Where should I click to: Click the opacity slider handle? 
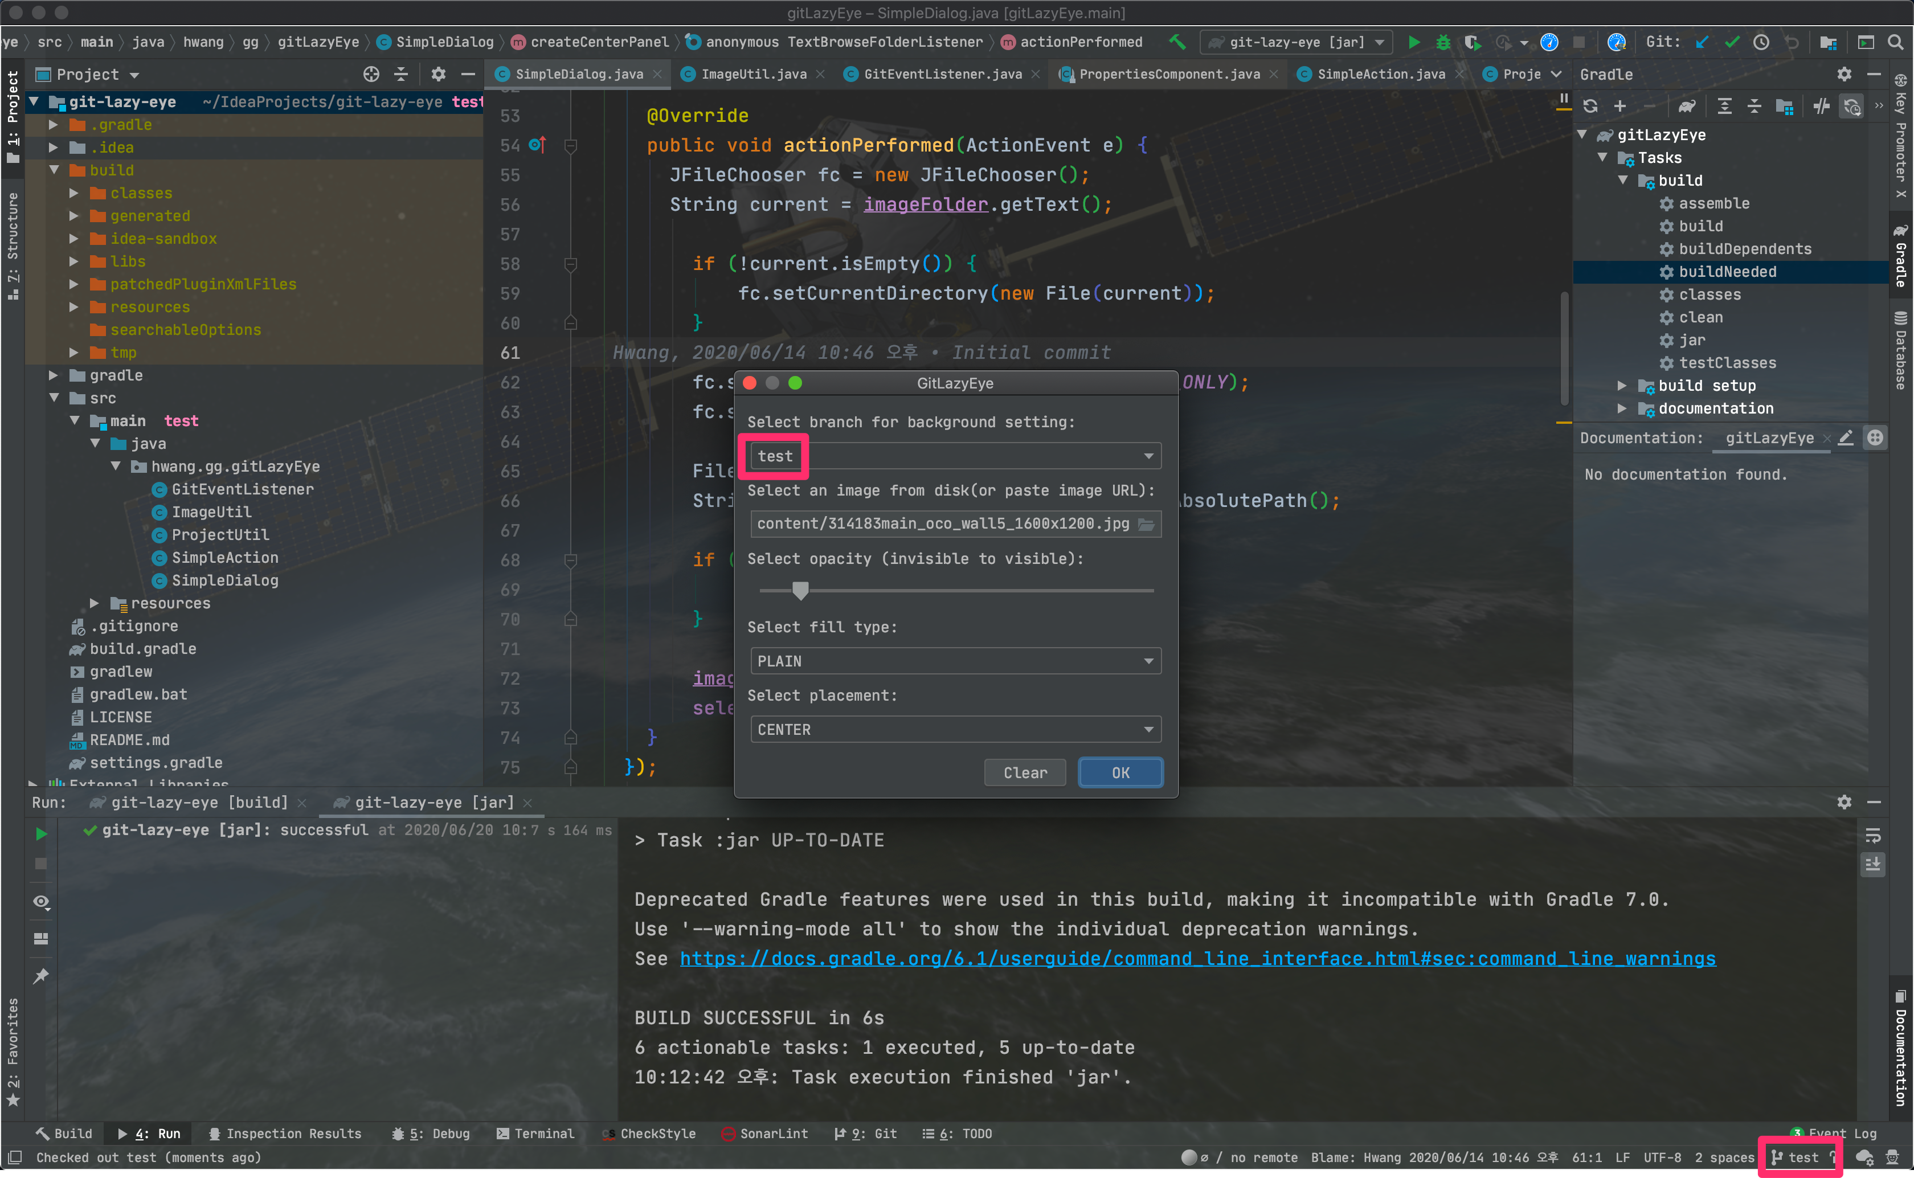pyautogui.click(x=800, y=591)
